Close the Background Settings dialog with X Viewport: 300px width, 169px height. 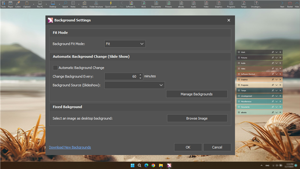tap(228, 20)
